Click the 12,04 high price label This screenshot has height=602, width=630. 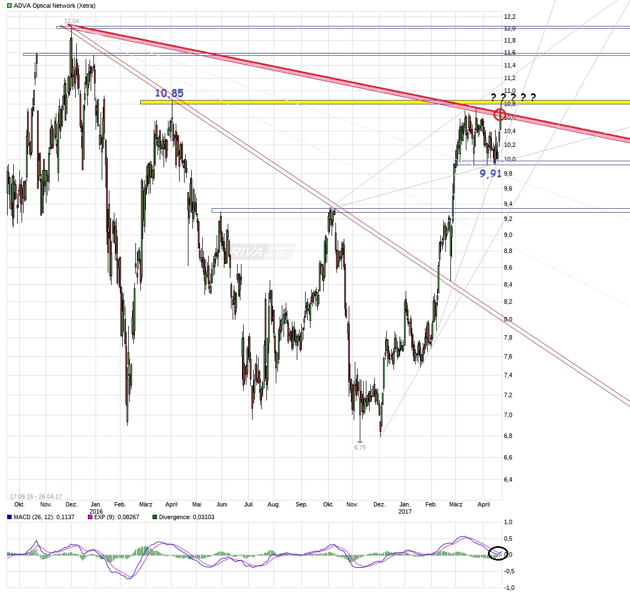pos(72,22)
